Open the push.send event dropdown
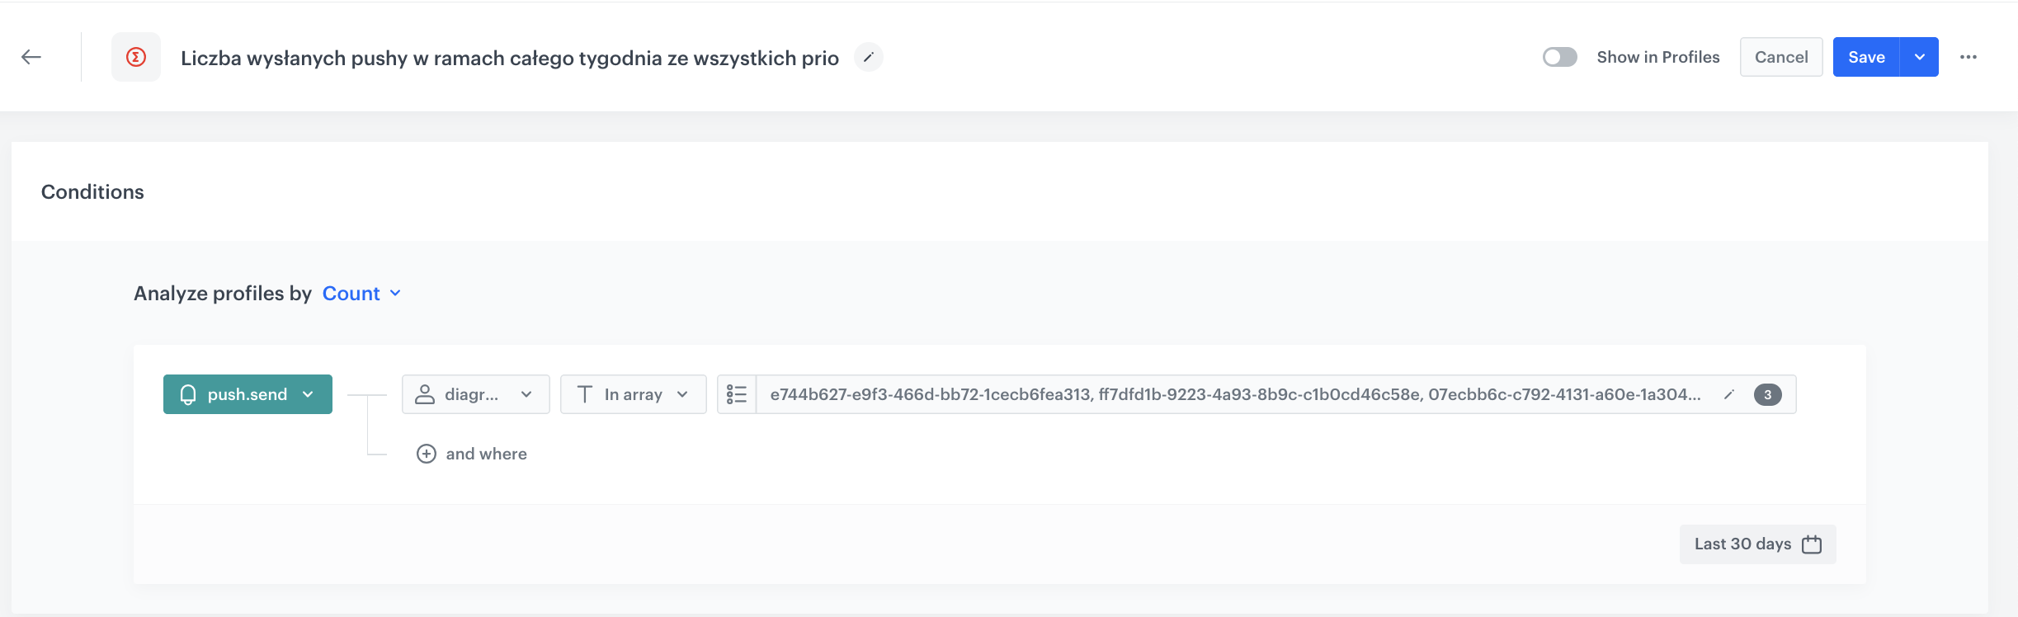 click(309, 393)
